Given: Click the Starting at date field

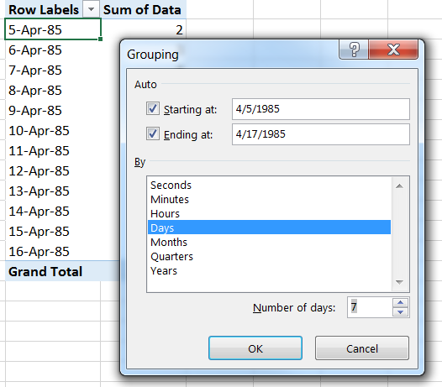Looking at the screenshot, I should [321, 109].
